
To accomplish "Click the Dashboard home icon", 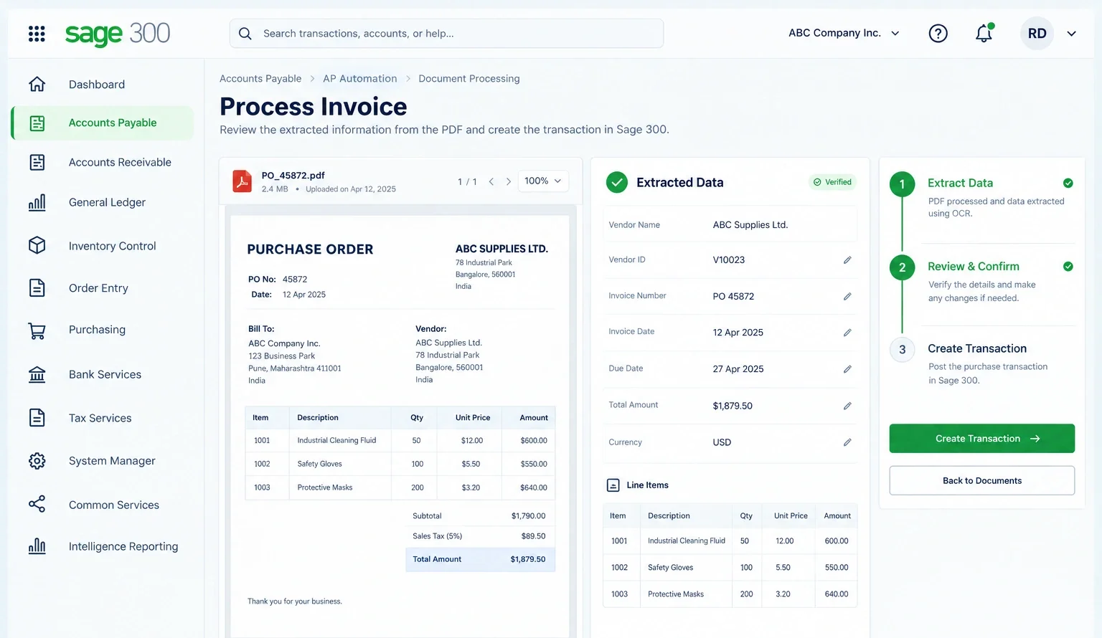I will [37, 85].
